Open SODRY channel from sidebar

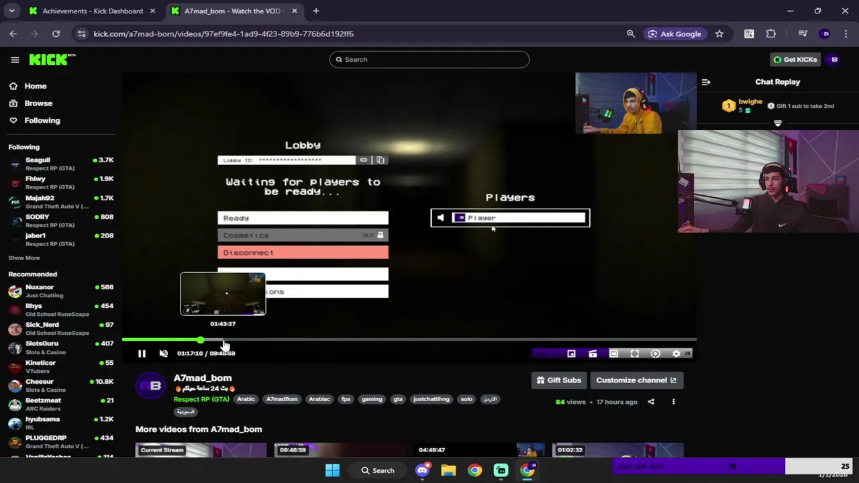click(60, 221)
